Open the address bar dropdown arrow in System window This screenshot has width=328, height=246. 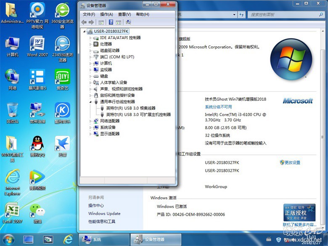click(234, 15)
